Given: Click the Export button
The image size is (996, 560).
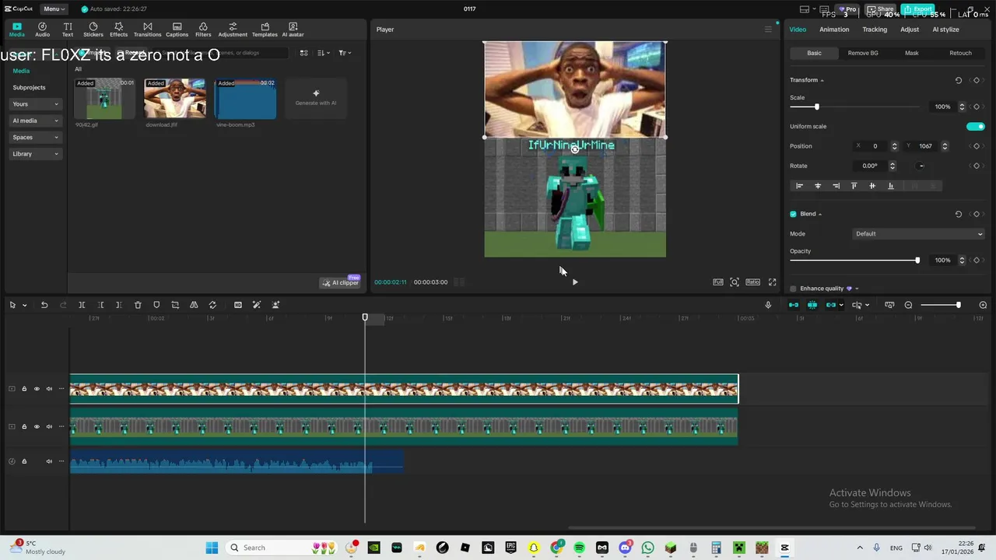Looking at the screenshot, I should coord(918,9).
